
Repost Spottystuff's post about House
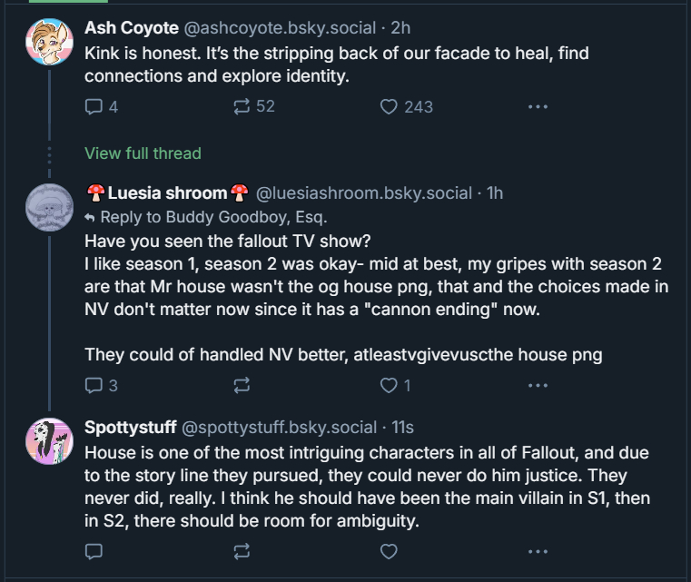tap(242, 551)
